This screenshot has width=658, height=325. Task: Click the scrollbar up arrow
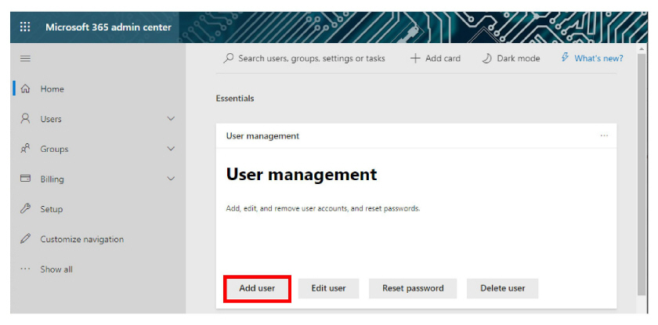642,49
